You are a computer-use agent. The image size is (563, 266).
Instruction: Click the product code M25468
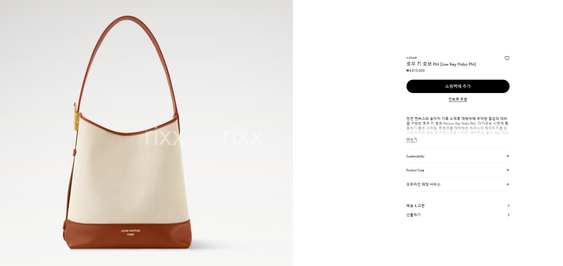point(411,58)
